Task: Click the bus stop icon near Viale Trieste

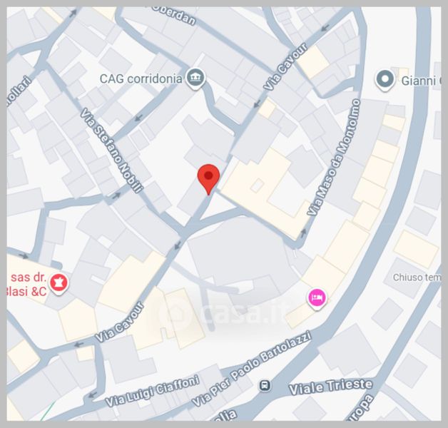Action: click(x=265, y=385)
